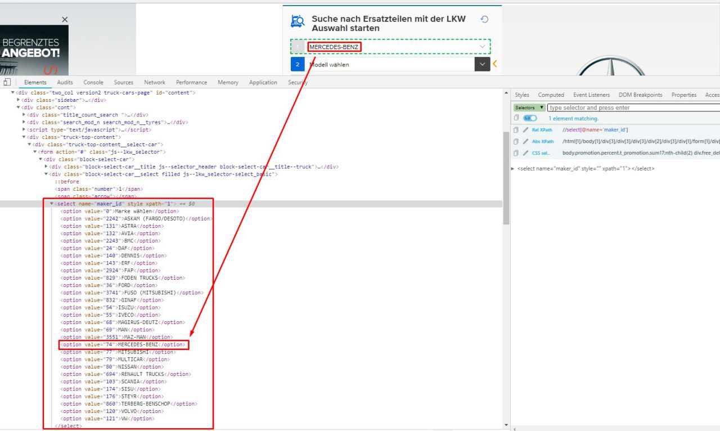
Task: Open the 'Modell wählen' dropdown
Action: (x=390, y=65)
